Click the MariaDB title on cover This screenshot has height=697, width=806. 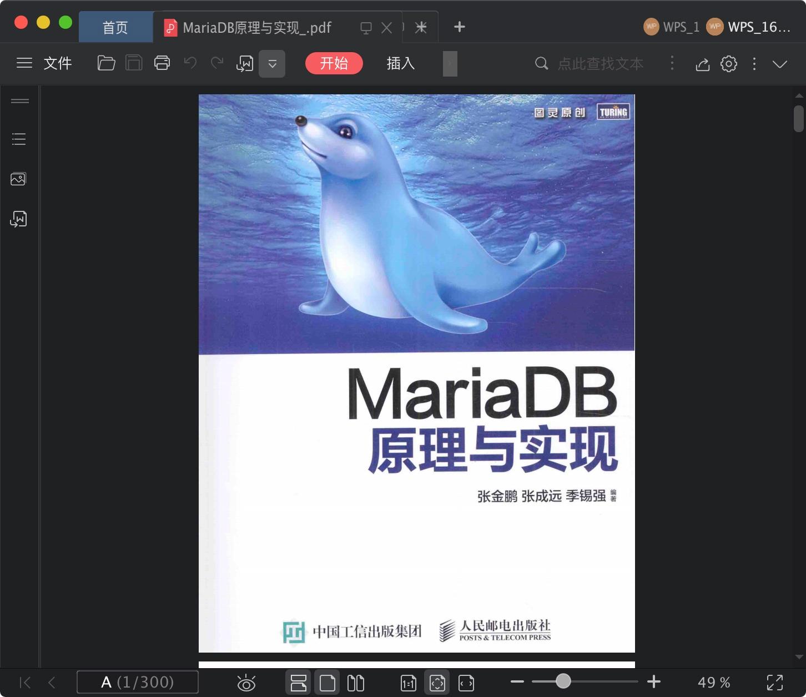(482, 393)
